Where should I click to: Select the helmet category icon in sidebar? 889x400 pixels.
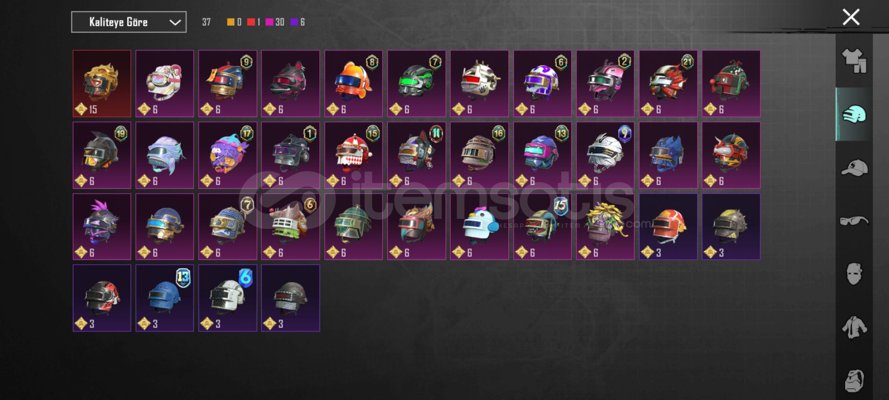pos(854,114)
